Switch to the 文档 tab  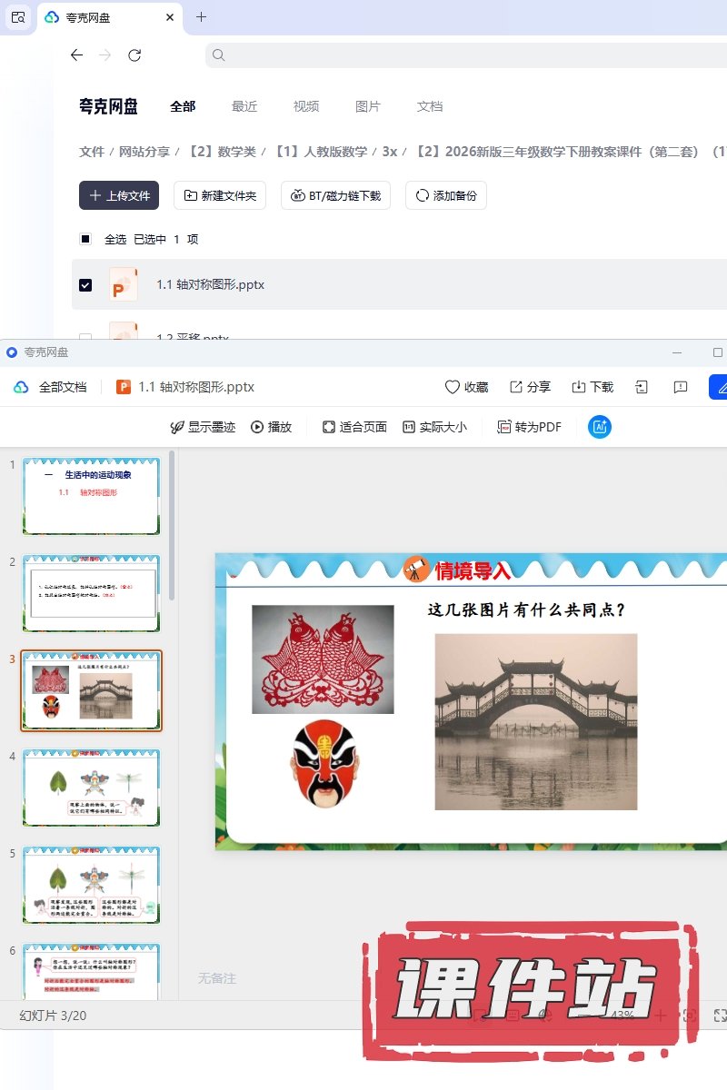430,106
